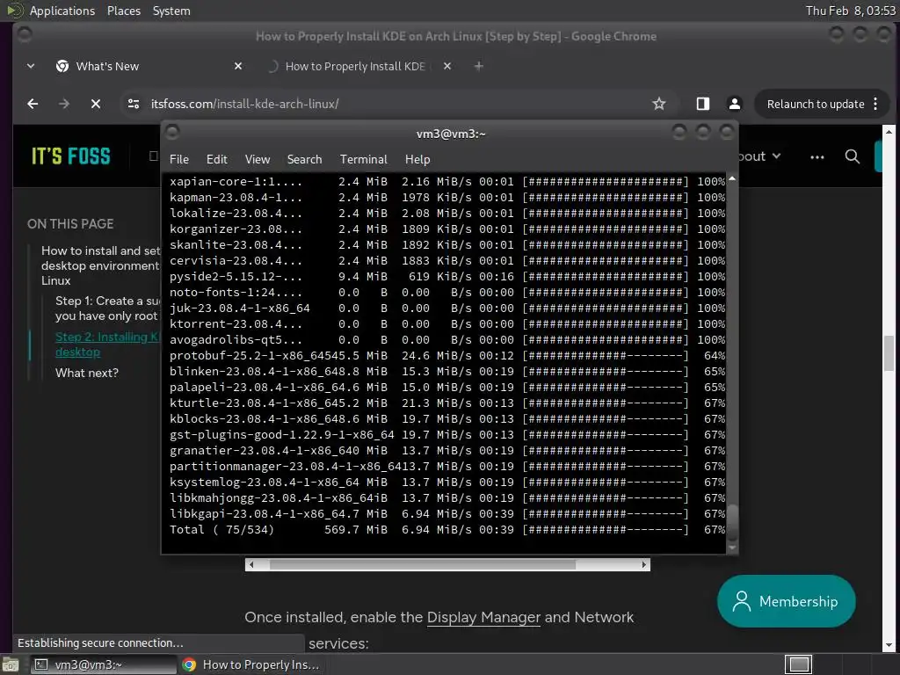Click terminal scrollbar down arrow
This screenshot has height=675, width=900.
[732, 548]
